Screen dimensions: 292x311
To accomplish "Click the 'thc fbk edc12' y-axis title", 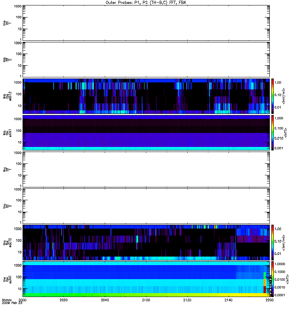I will coord(7,243).
